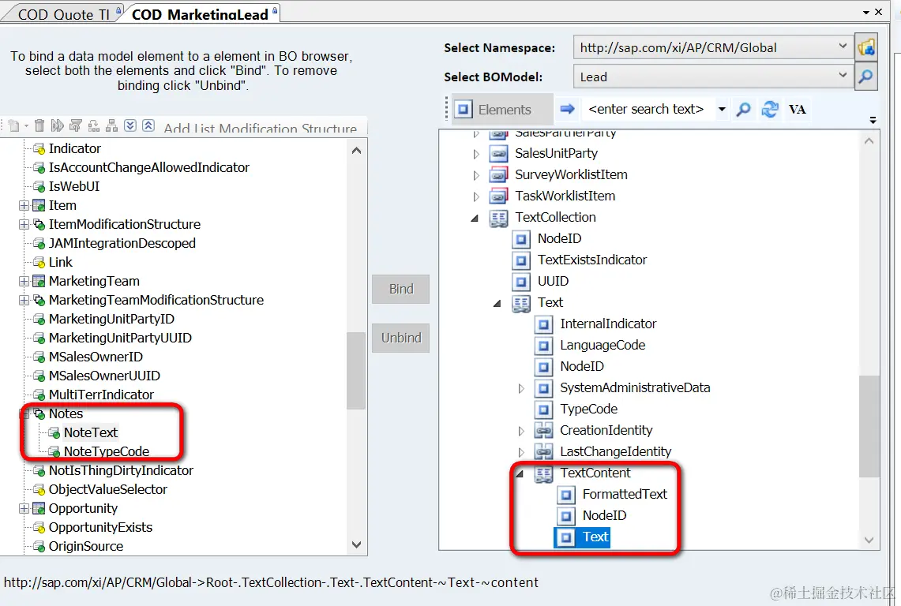Select the Notes structure node

click(66, 413)
